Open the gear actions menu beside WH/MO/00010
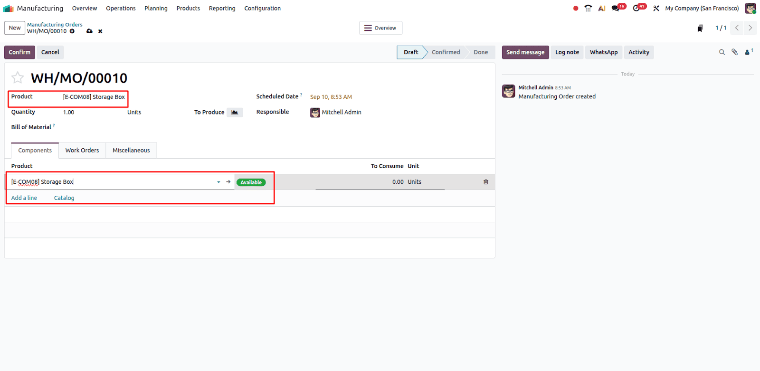 [x=72, y=31]
